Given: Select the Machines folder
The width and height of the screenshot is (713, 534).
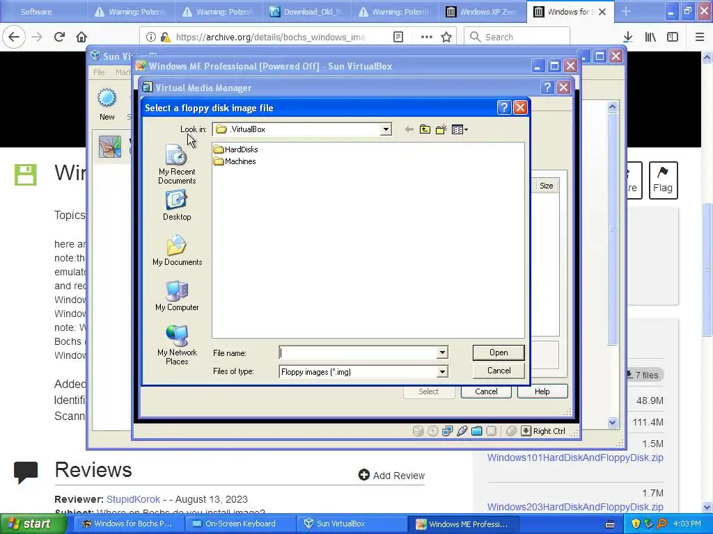Looking at the screenshot, I should pos(235,161).
